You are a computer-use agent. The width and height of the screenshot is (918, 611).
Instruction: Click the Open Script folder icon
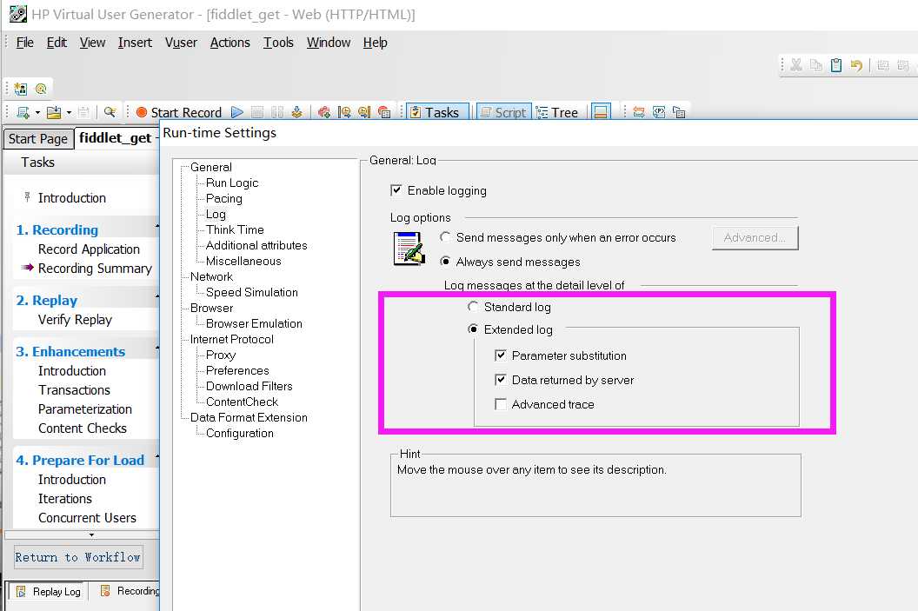pyautogui.click(x=54, y=112)
